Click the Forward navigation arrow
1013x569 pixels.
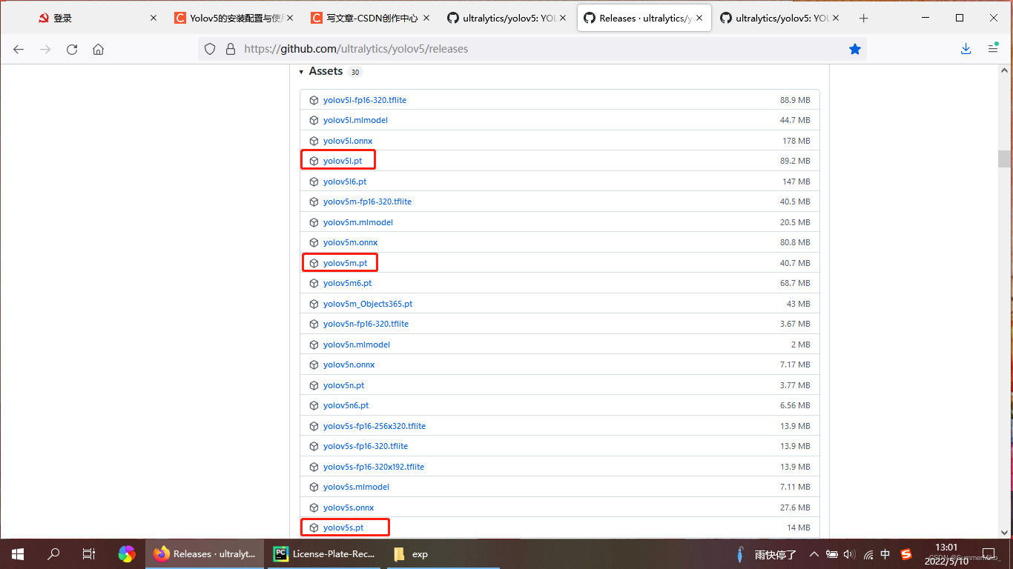45,49
